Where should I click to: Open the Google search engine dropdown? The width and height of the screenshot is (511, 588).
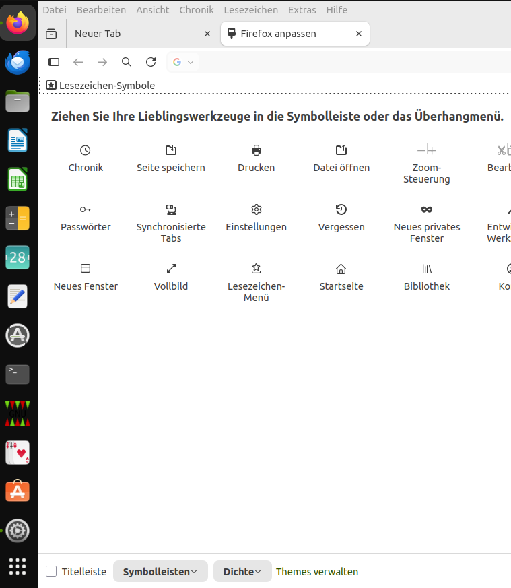point(182,62)
